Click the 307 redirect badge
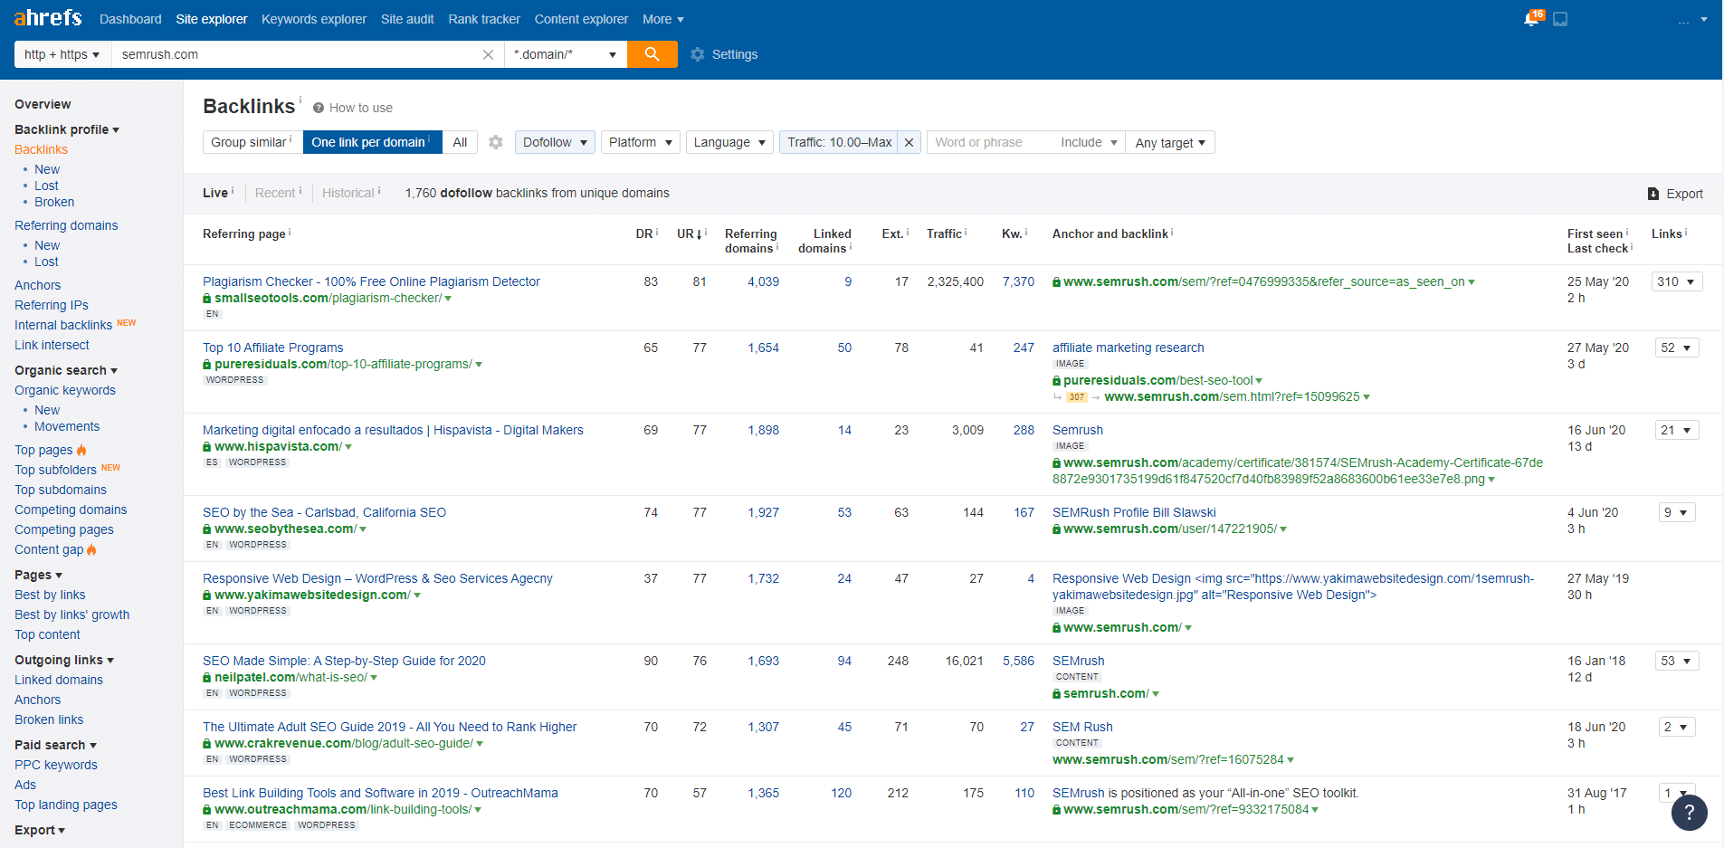The image size is (1724, 848). [1076, 397]
